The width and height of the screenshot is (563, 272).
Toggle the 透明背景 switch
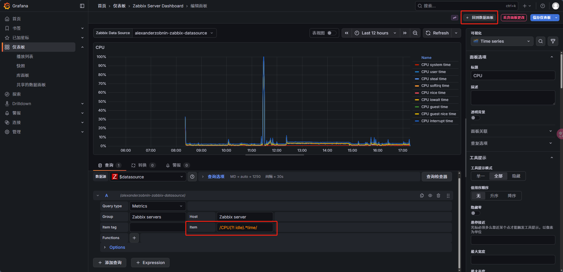pyautogui.click(x=475, y=118)
